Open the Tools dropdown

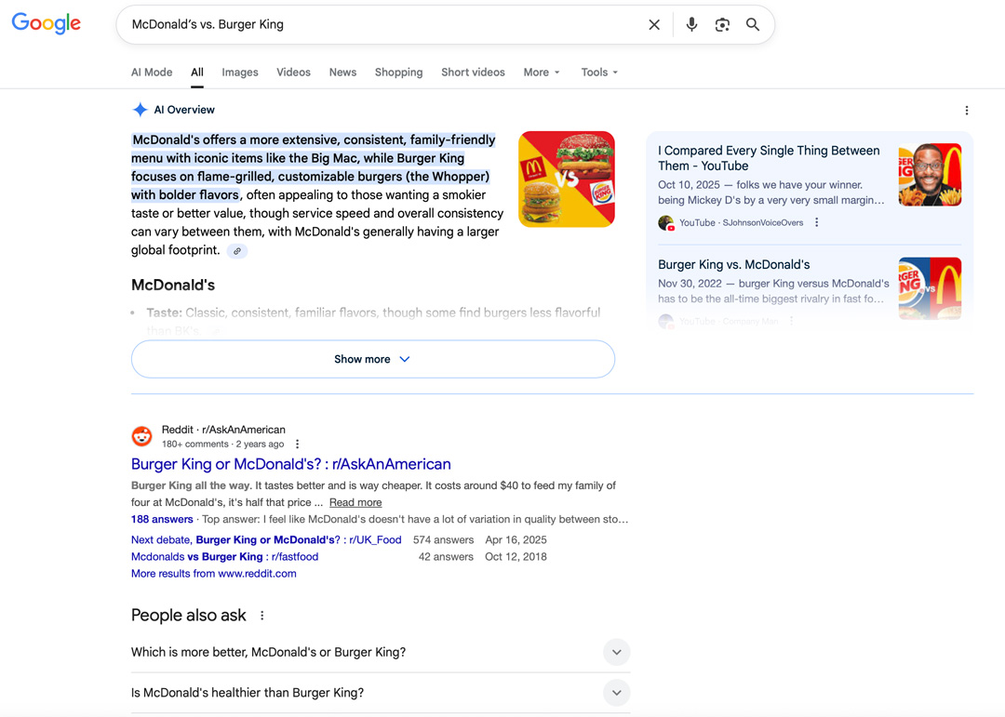click(x=598, y=72)
